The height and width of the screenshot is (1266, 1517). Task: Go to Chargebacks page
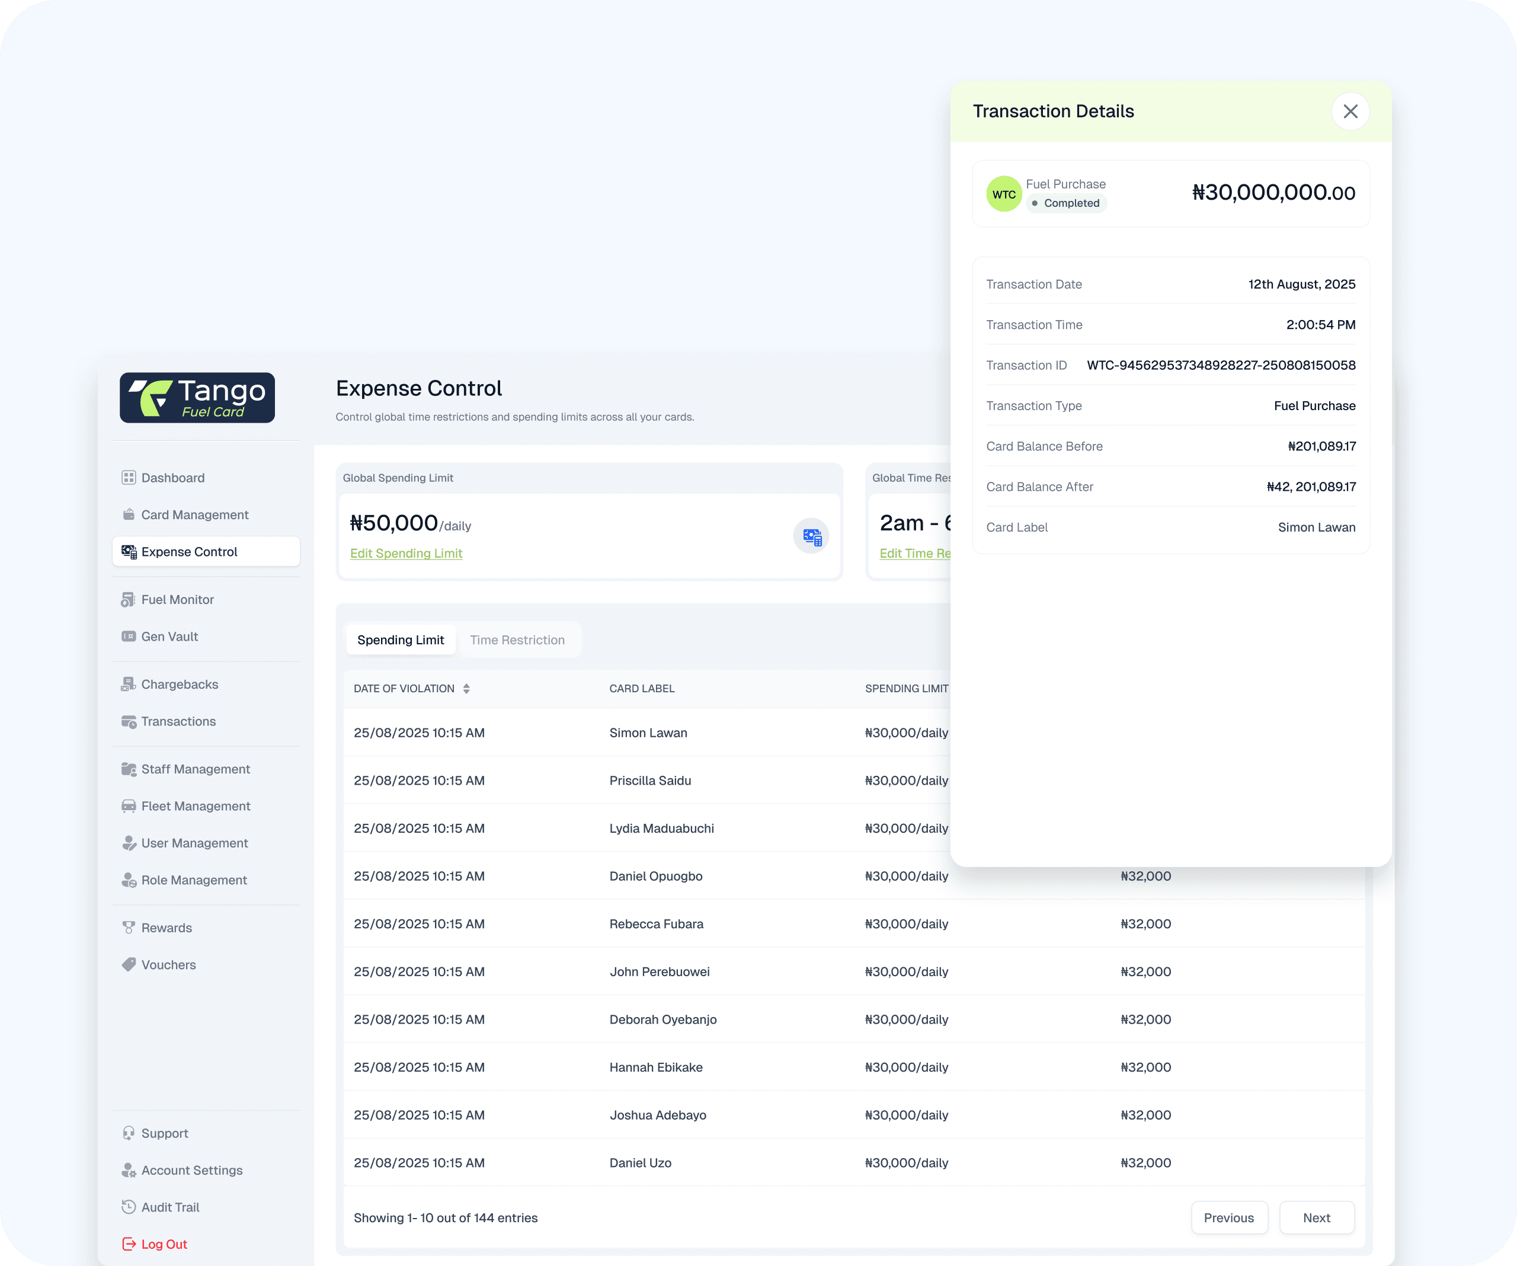click(x=179, y=685)
